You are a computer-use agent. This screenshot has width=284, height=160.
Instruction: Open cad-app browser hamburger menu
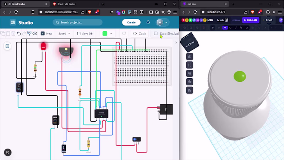pyautogui.click(x=280, y=12)
